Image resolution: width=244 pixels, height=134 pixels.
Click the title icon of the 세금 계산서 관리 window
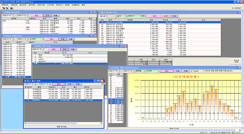tap(99, 12)
